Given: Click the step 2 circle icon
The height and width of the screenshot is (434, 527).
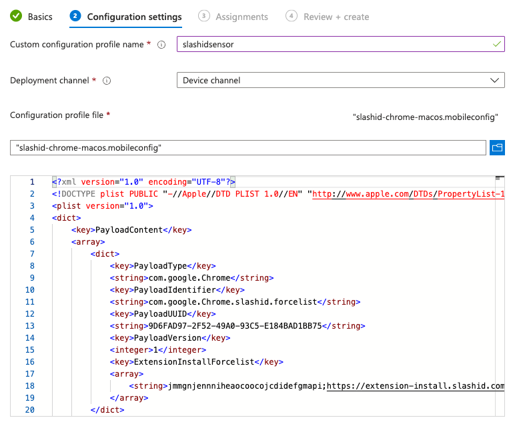Looking at the screenshot, I should (x=75, y=16).
